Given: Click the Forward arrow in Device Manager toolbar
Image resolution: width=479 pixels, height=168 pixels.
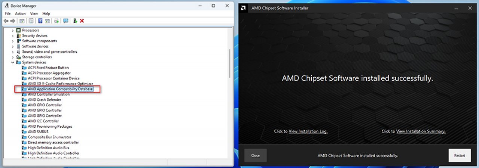Looking at the screenshot, I should coord(13,21).
